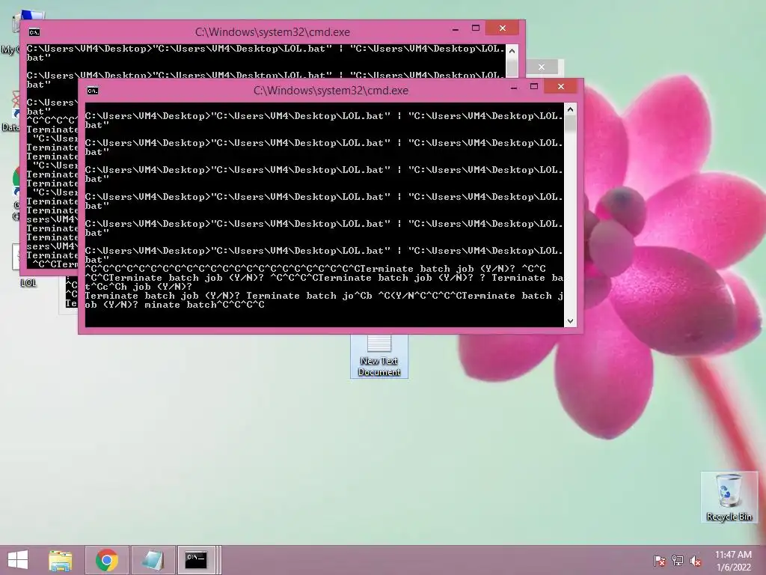Minimize the back cmd.exe window

456,29
